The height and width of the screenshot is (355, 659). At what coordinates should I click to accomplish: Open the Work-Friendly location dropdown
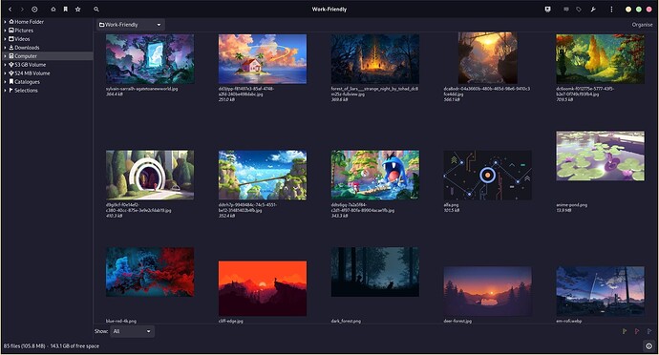[131, 25]
